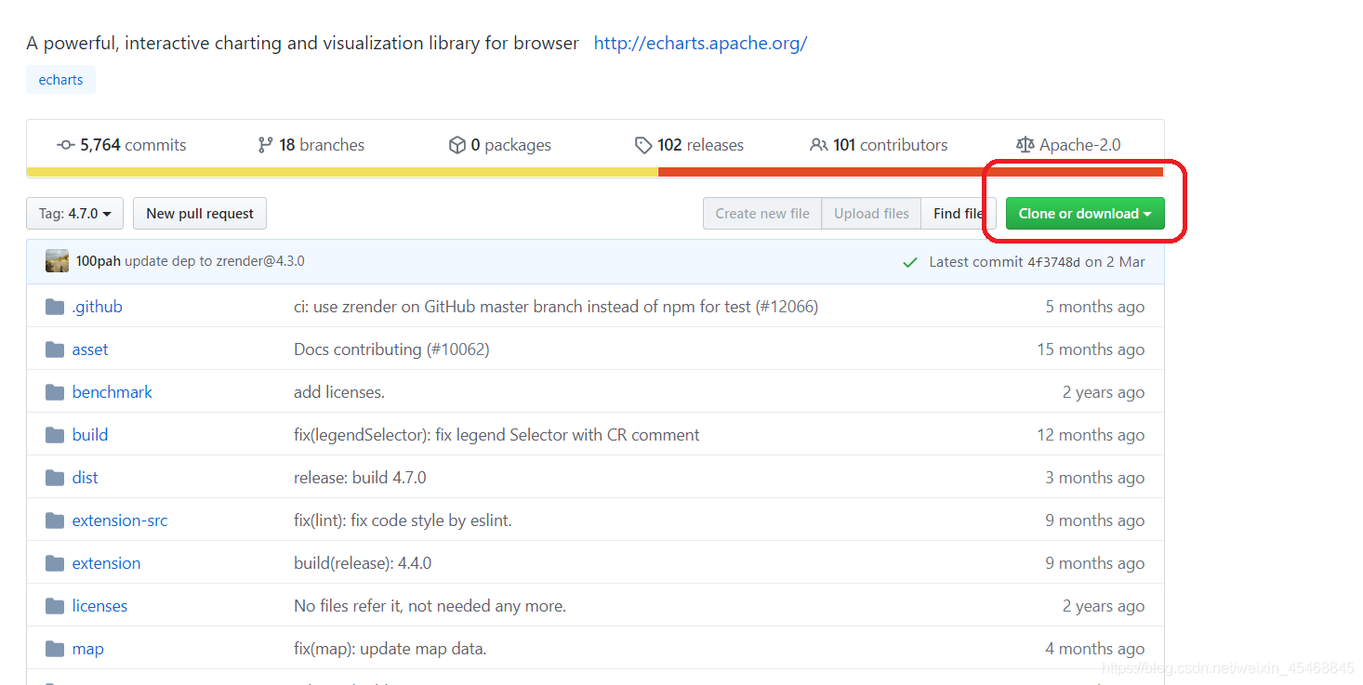Click the license scale icon
This screenshot has height=685, width=1363.
pos(1026,145)
